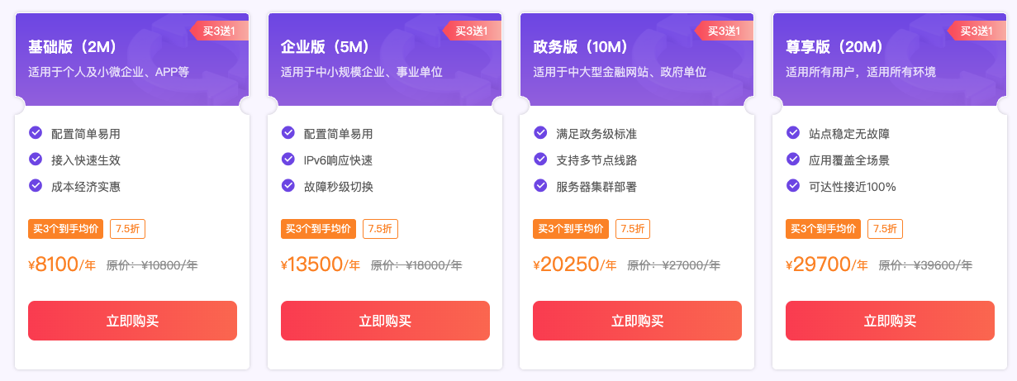Click checkmark icon next to 可达性接近100%
Screen dimensions: 1017x381
pos(793,186)
